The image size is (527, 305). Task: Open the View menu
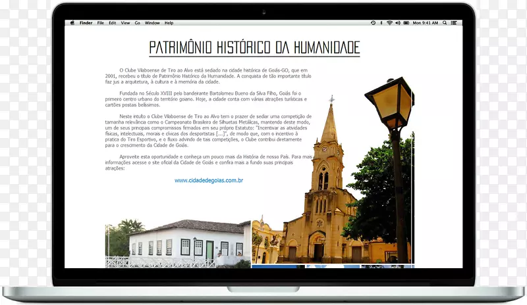[125, 23]
